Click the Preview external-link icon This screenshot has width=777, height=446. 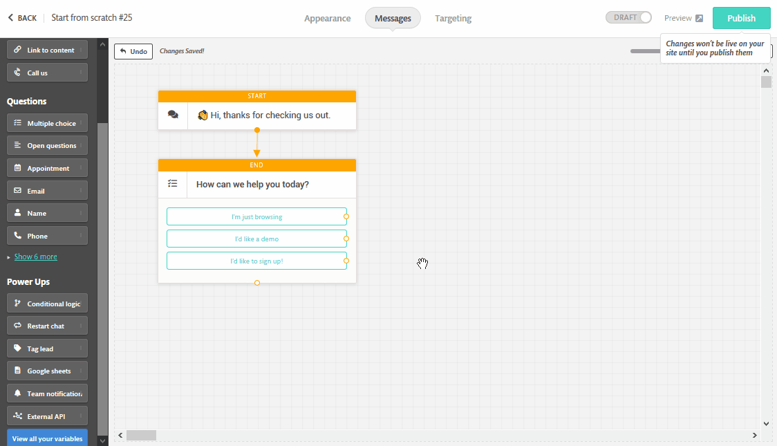click(699, 19)
